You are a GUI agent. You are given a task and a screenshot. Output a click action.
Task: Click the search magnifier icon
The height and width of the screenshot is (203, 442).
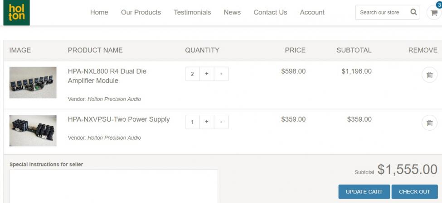coord(413,12)
